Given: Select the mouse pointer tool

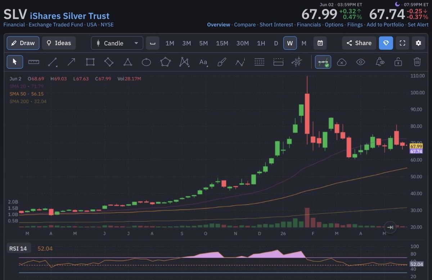Looking at the screenshot, I should [15, 62].
